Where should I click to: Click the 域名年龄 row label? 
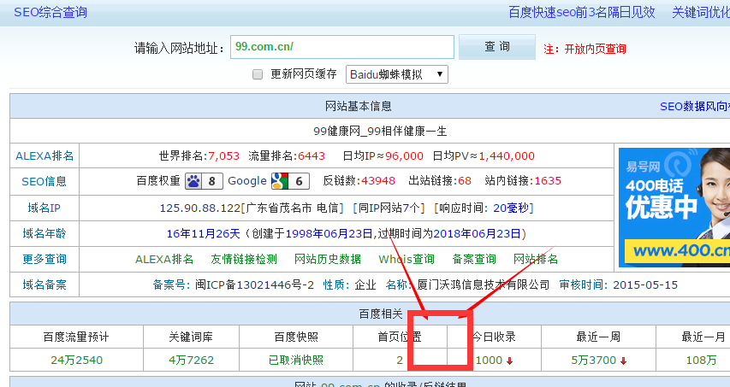(x=45, y=233)
